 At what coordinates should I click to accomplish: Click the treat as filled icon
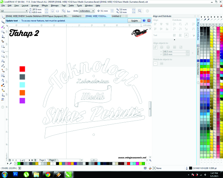click(140, 11)
